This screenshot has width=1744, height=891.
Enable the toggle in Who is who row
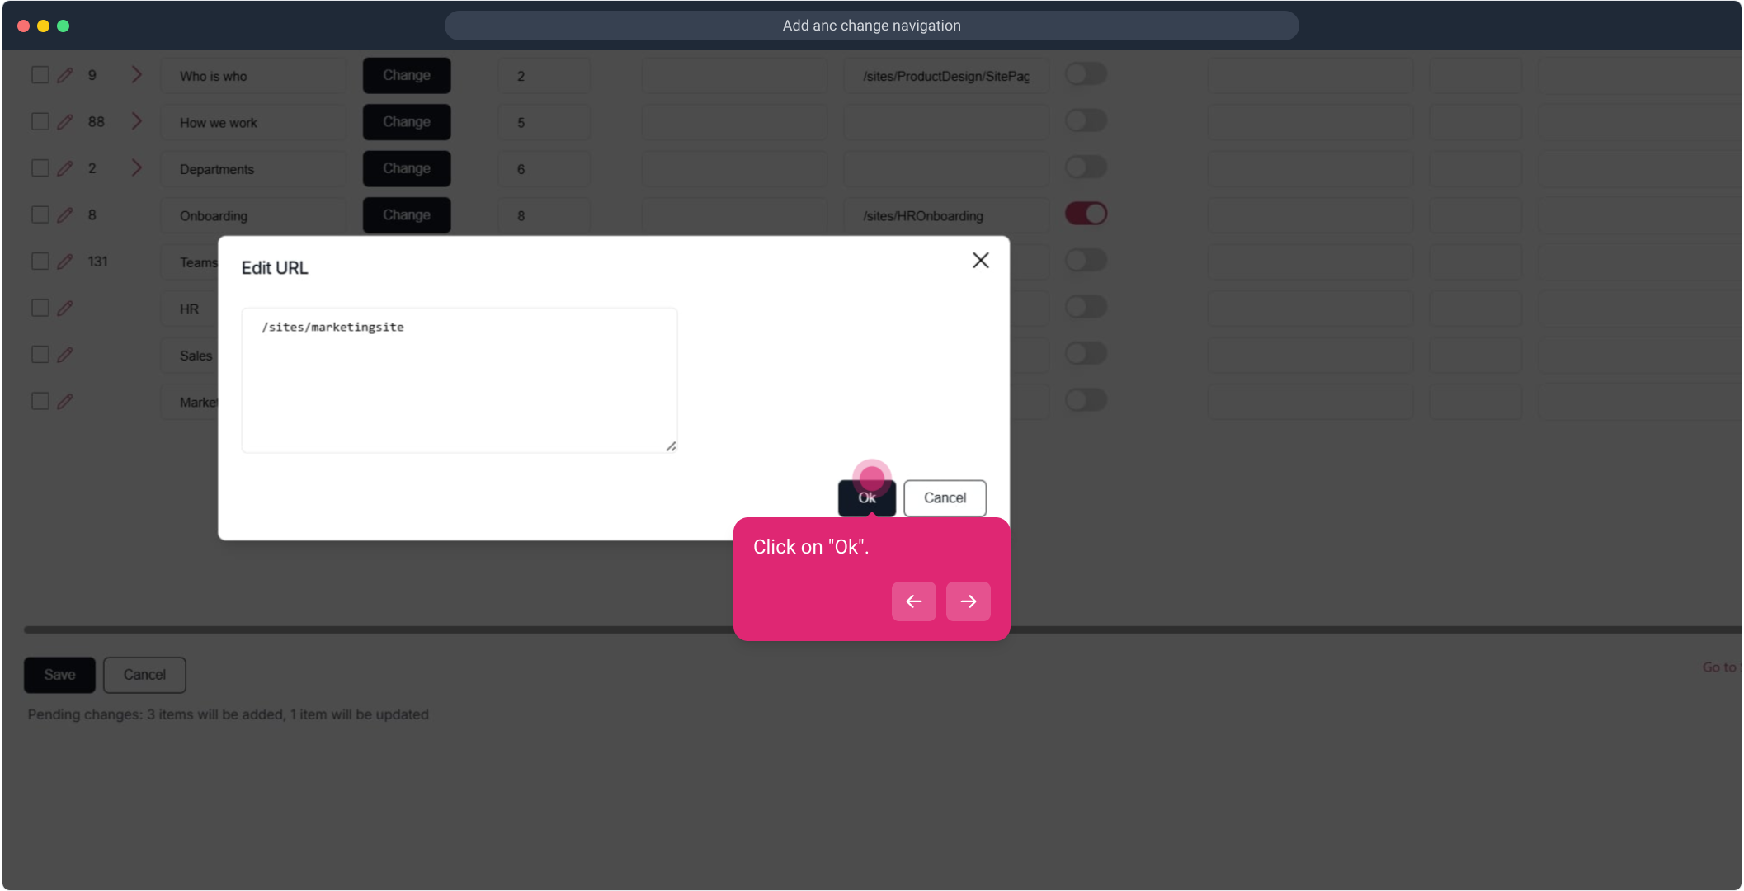point(1086,74)
